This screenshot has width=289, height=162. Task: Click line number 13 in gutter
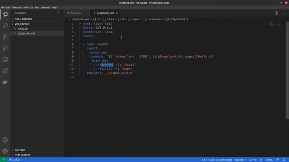[72, 73]
